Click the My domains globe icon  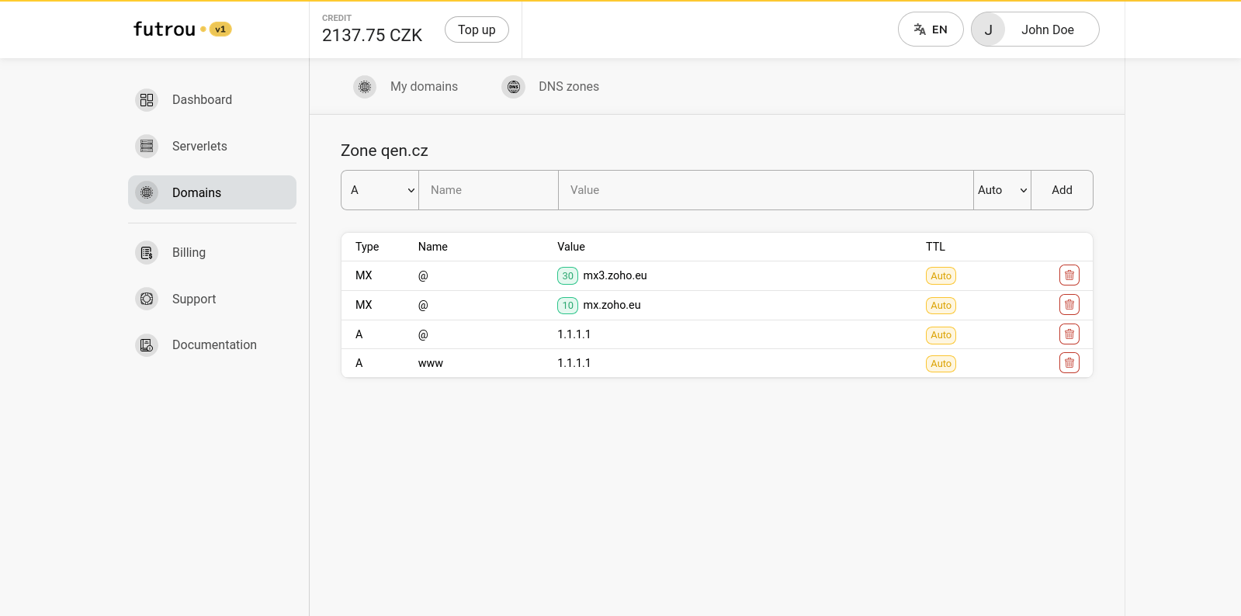tap(365, 87)
